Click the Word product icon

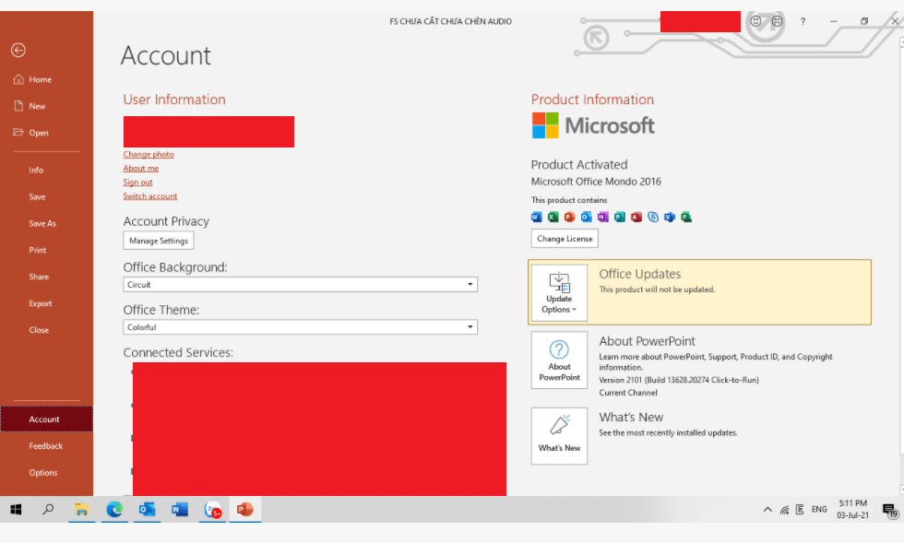pos(536,217)
